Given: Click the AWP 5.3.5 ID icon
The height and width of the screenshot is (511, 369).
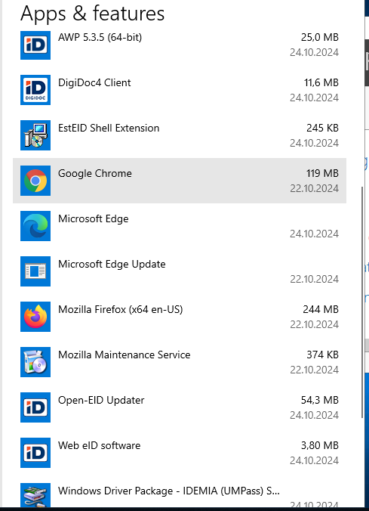Looking at the screenshot, I should 35,45.
